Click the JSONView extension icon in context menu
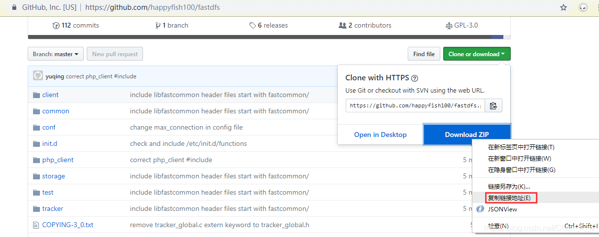 pos(480,209)
